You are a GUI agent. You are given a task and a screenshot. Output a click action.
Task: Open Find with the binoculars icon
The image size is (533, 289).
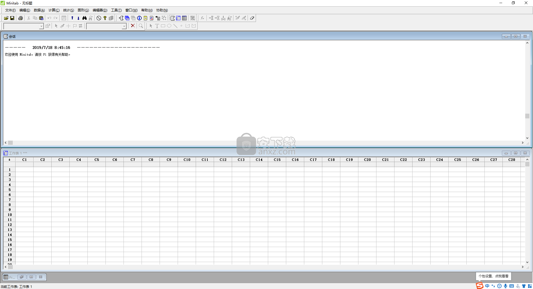(84, 18)
